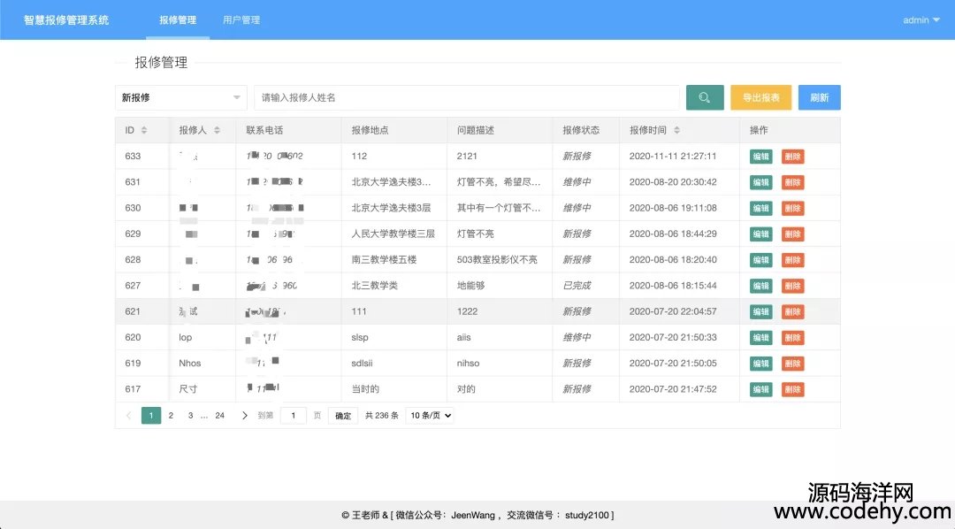Focus the 请输入报修人姓名 search field
Viewport: 955px width, 529px height.
point(466,97)
